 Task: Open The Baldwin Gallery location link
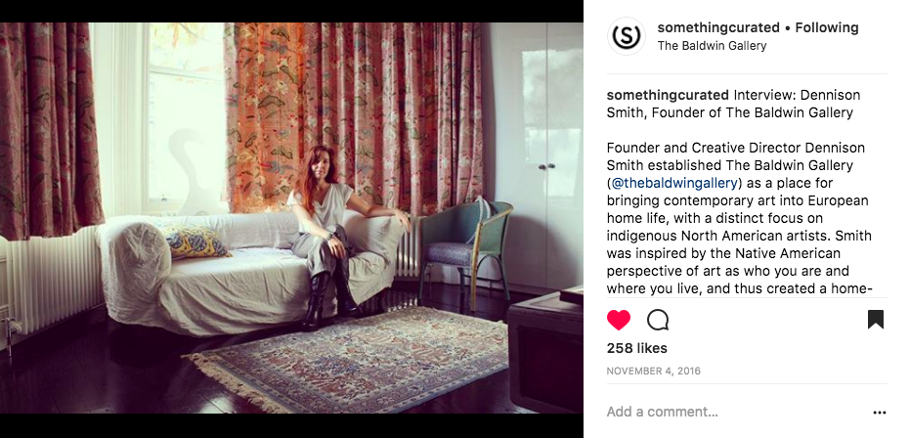(712, 46)
